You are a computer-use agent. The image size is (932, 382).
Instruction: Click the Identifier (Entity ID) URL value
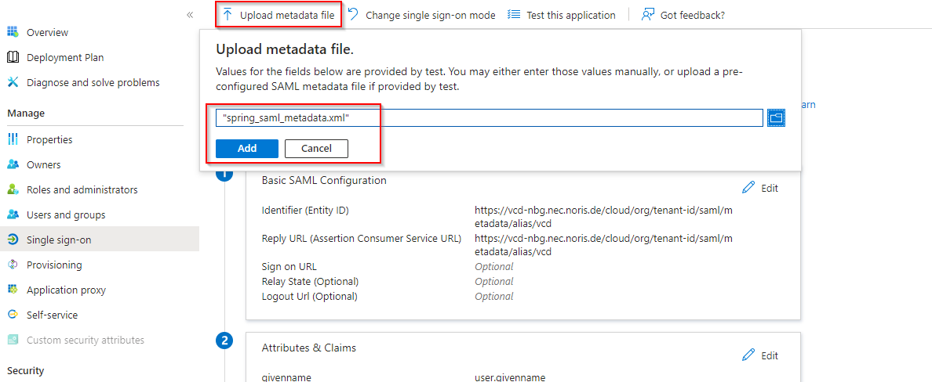pos(604,217)
